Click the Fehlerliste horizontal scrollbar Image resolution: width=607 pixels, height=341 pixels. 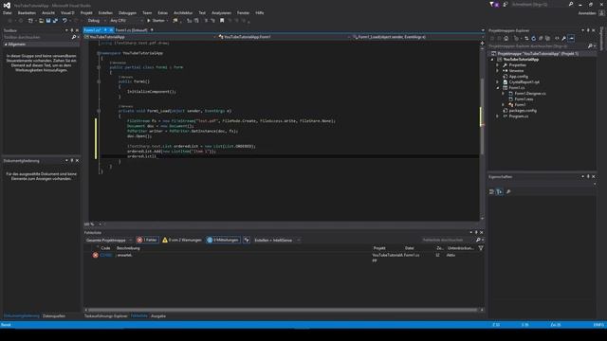[284, 310]
